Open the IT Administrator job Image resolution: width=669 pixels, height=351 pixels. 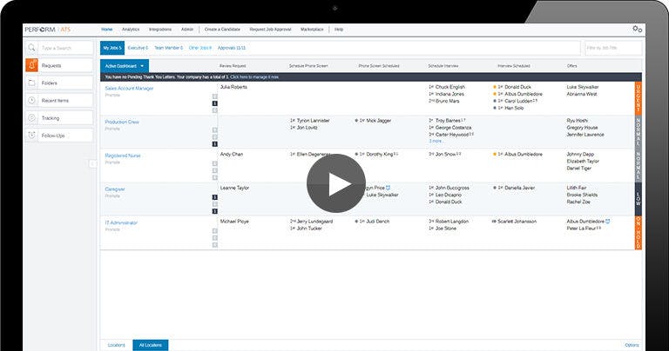click(122, 223)
